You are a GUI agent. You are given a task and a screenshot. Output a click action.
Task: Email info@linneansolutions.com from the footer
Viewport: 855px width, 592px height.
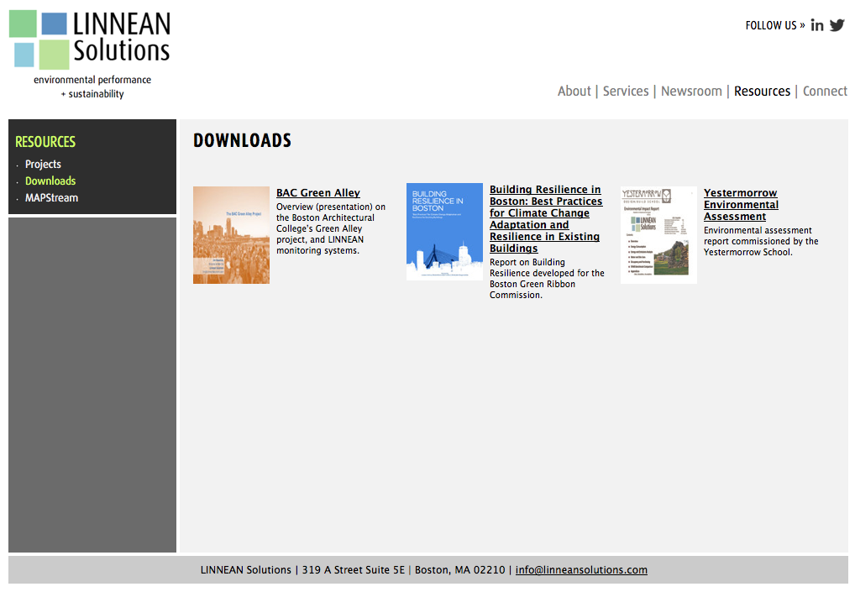click(581, 569)
